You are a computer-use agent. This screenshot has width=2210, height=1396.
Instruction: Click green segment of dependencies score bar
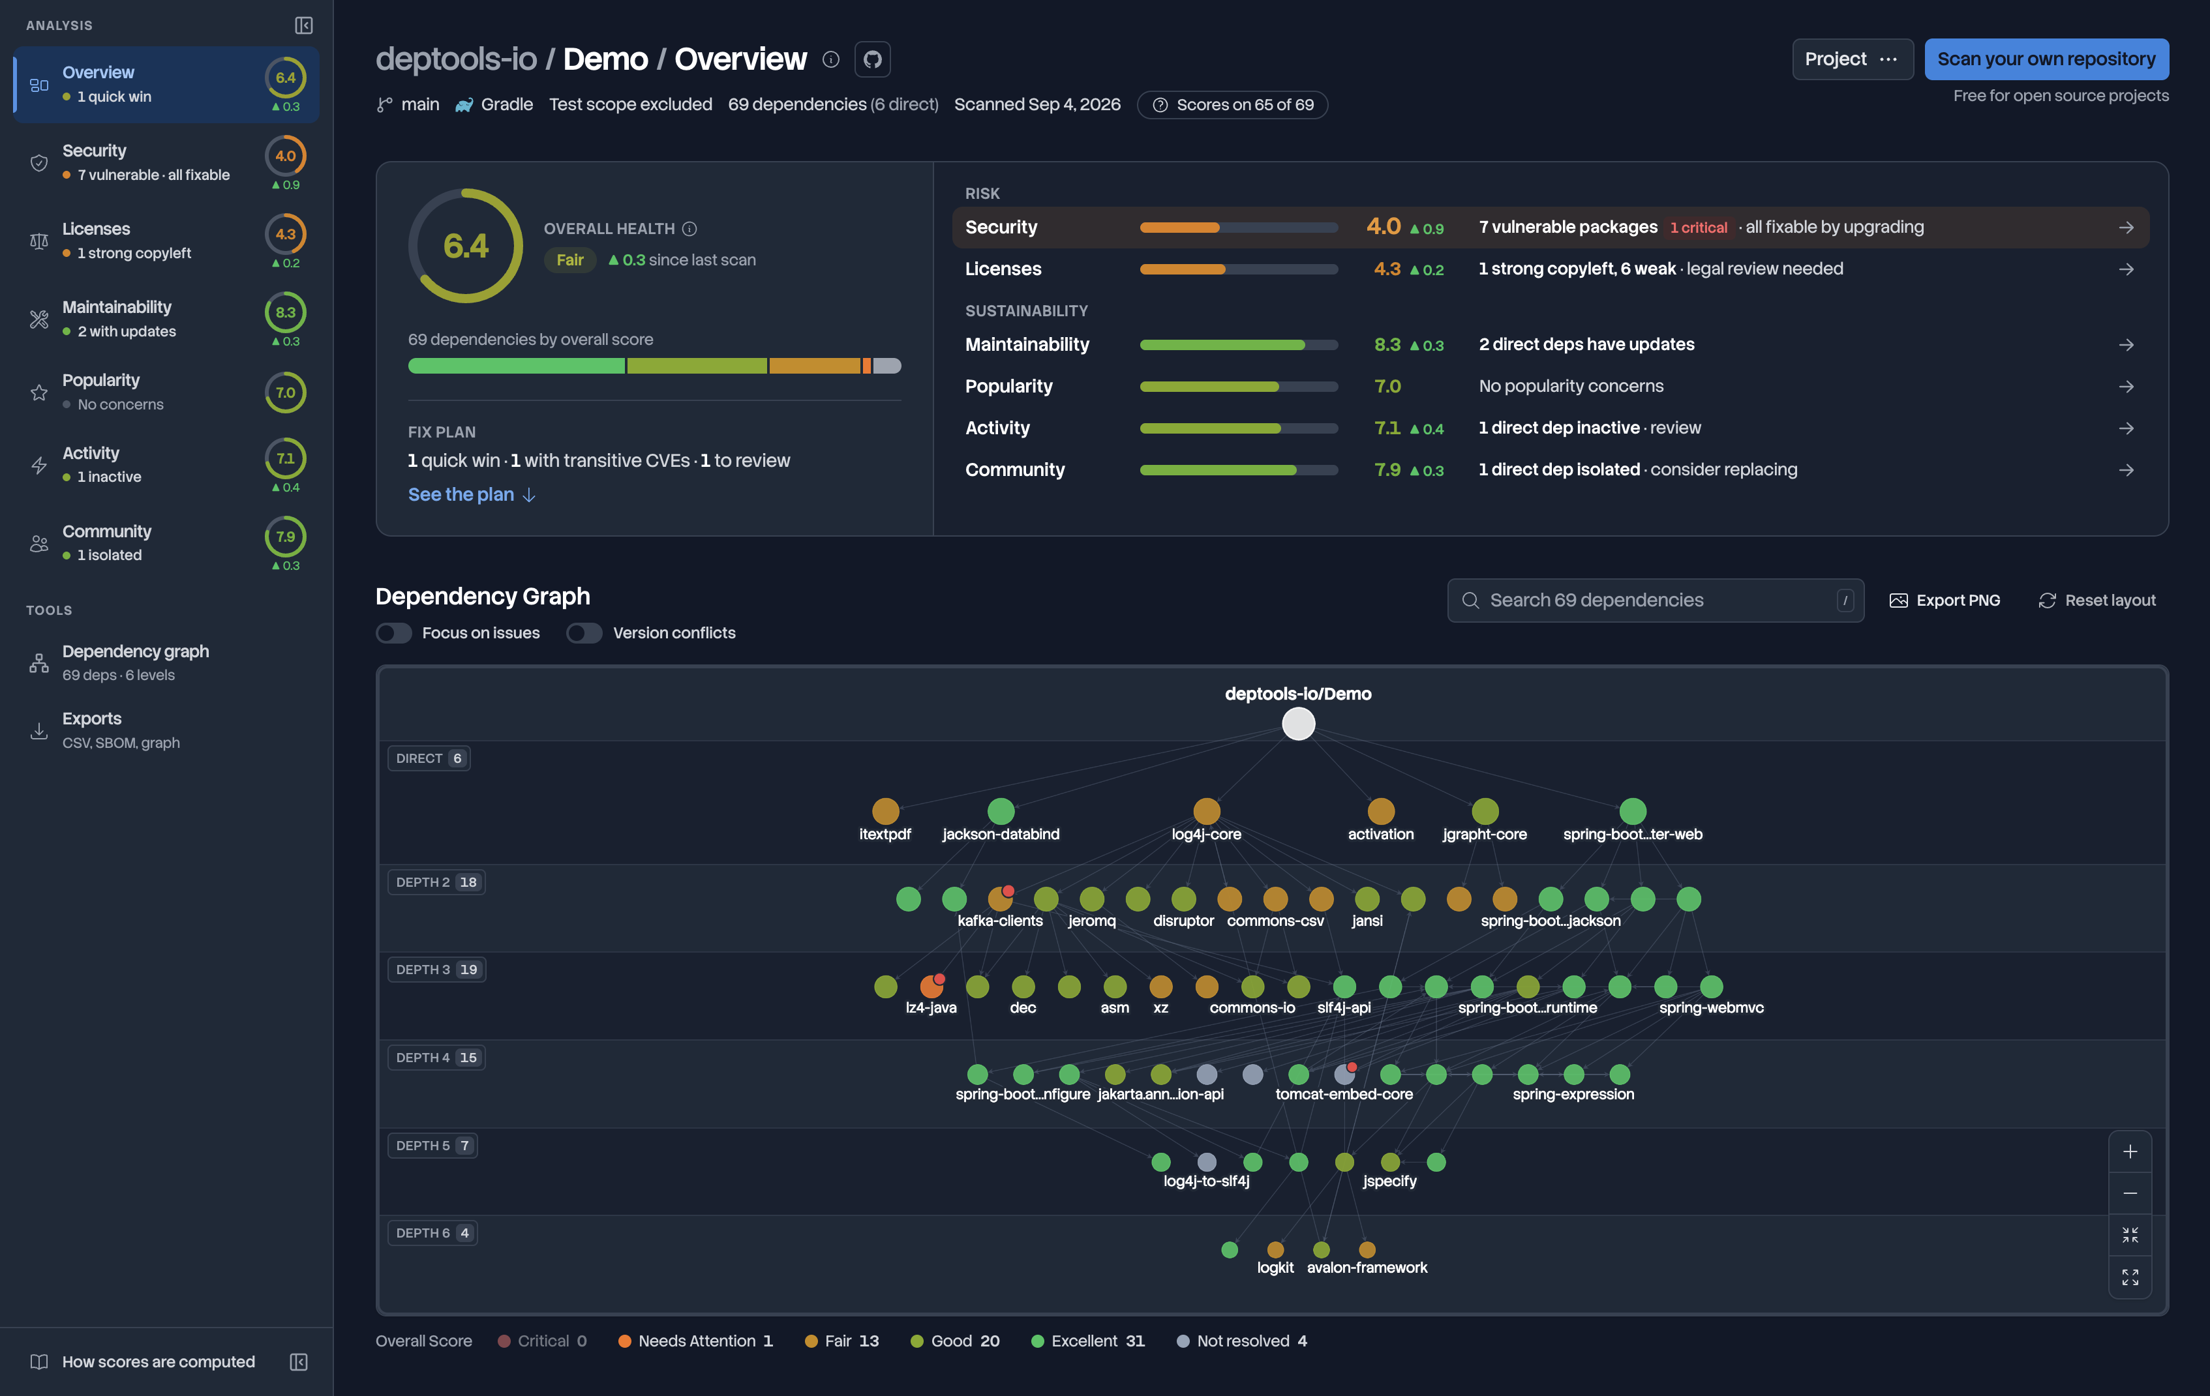516,366
